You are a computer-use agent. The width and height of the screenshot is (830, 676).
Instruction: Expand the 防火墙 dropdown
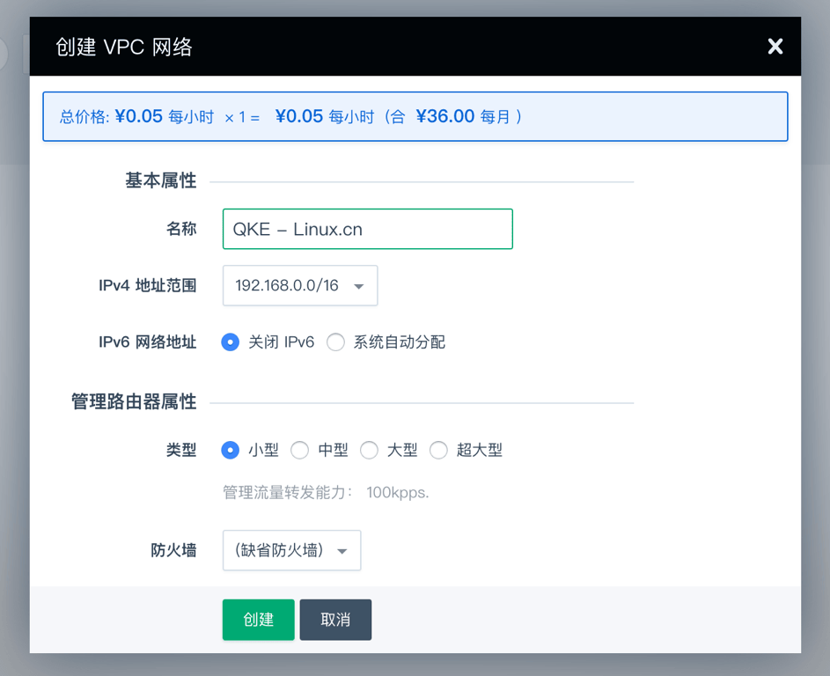(291, 550)
